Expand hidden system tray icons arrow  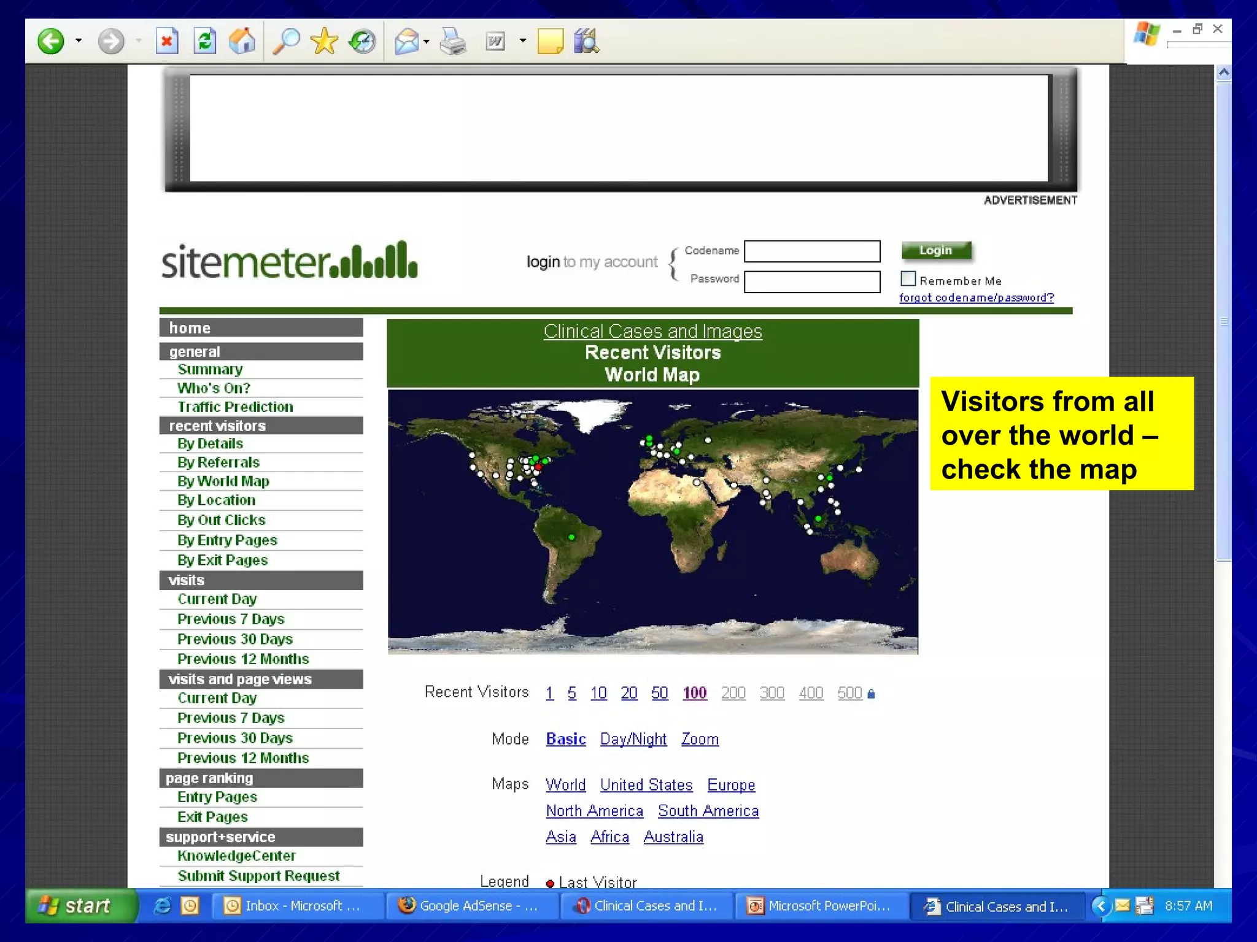[1101, 906]
